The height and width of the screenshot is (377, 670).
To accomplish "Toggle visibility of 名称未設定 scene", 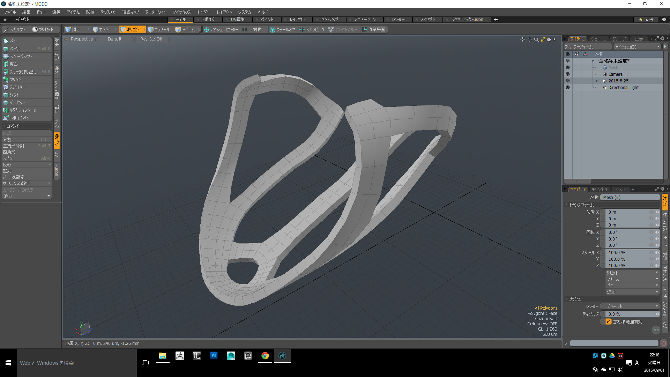I will (x=567, y=61).
